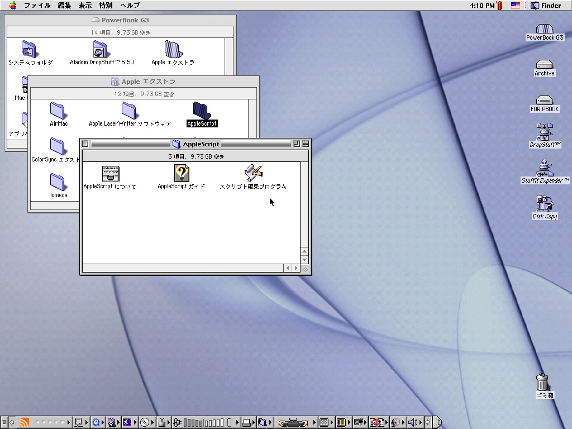This screenshot has width=572, height=429.
Task: Click the Apple エクストラ window title bar
Action: click(x=144, y=82)
